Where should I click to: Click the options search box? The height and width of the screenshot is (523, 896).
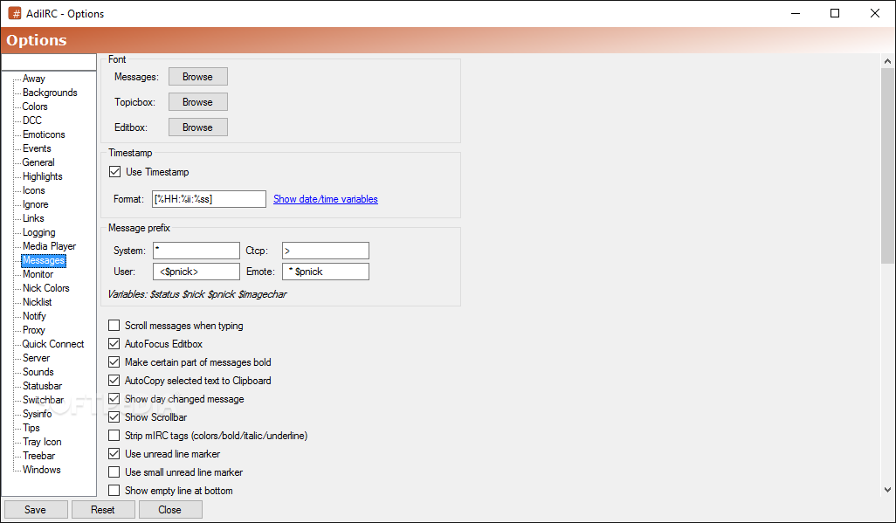pyautogui.click(x=49, y=62)
